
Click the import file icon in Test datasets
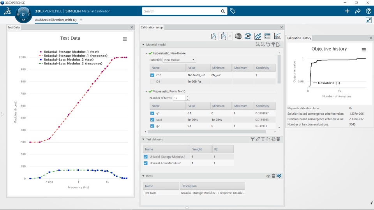[273, 139]
